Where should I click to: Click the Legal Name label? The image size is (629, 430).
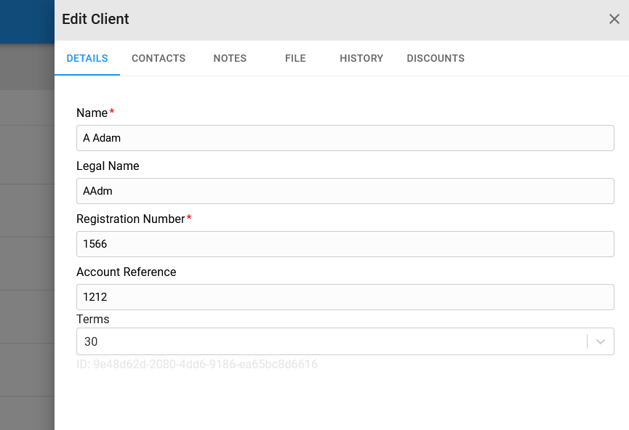(x=108, y=166)
